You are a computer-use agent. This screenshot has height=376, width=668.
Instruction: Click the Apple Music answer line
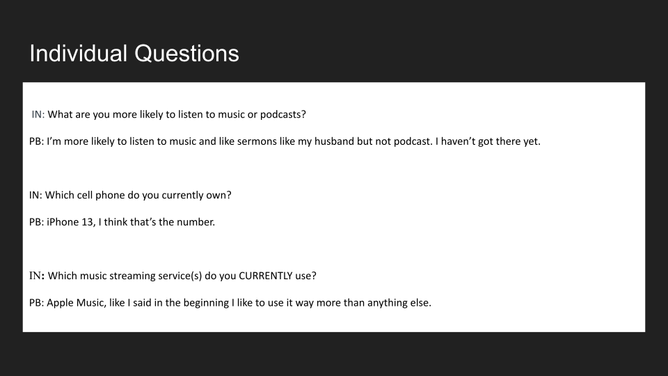tap(230, 303)
